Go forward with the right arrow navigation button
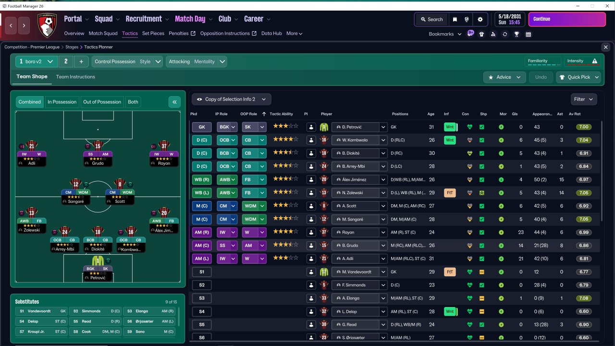This screenshot has width=615, height=346. [x=24, y=25]
